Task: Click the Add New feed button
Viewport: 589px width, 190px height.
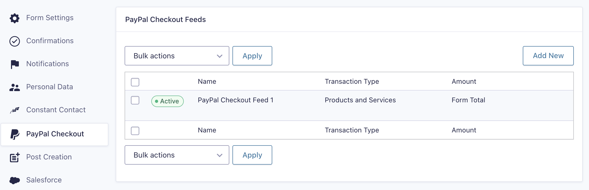Action: point(548,56)
